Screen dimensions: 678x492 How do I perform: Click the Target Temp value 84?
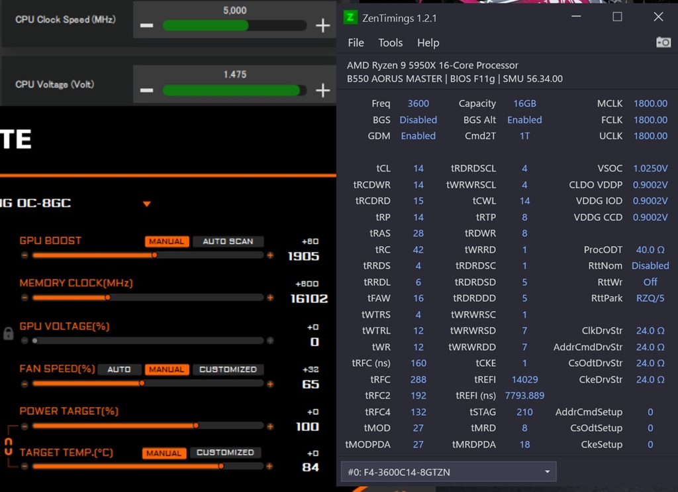(311, 467)
